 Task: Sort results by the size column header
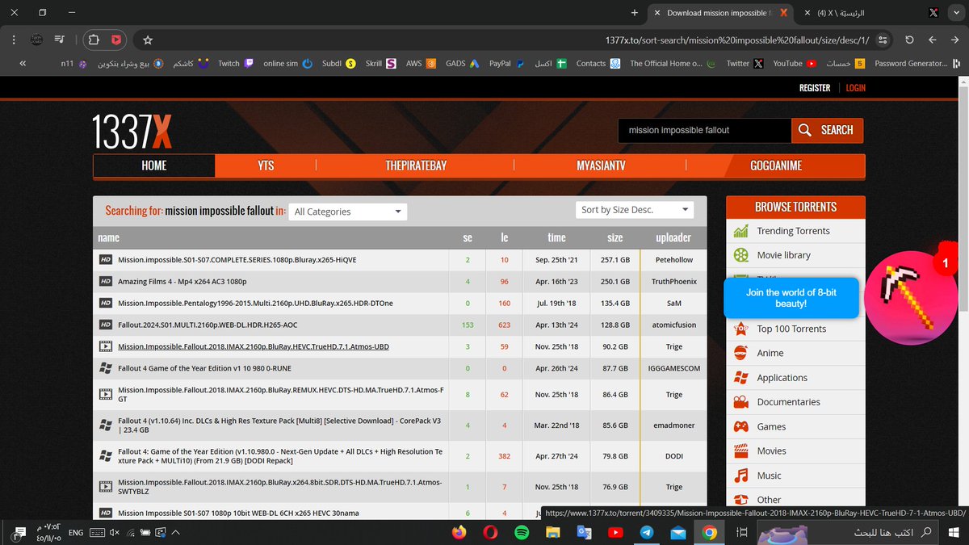tap(615, 238)
